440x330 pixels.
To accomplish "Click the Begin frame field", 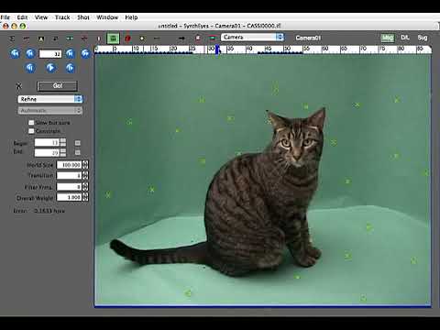I will (x=47, y=143).
